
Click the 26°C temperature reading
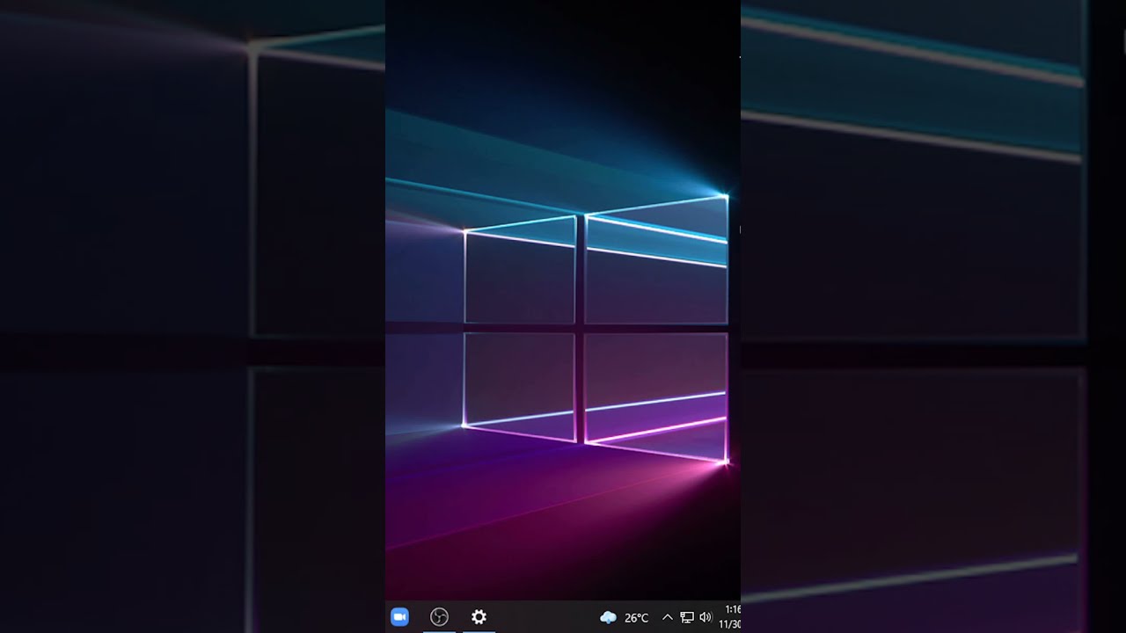(x=636, y=618)
